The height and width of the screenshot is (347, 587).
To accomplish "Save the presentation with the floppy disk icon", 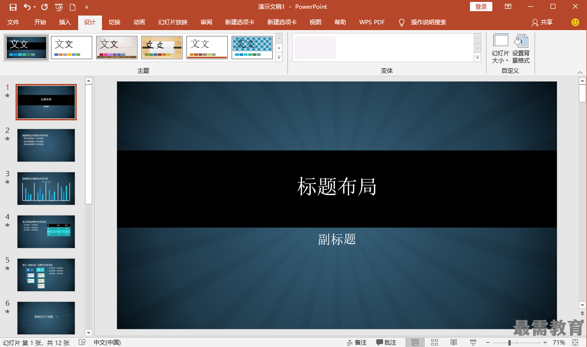I will (13, 7).
